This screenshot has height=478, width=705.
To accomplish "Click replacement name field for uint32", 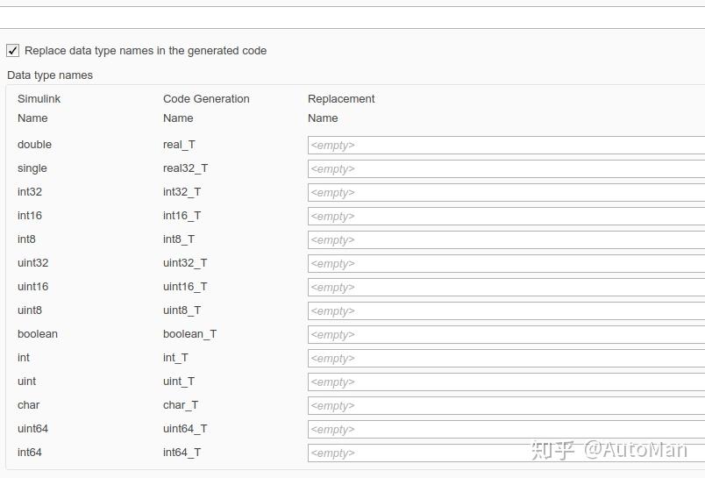I will click(x=506, y=264).
